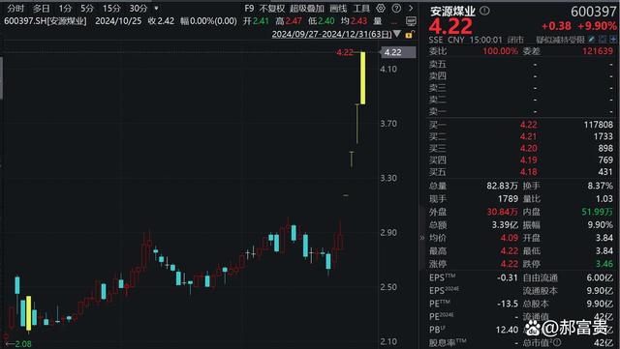Click the info icon beside 安源煤业
The image size is (620, 349).
(484, 11)
